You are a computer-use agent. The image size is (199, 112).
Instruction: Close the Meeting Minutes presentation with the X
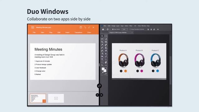pyautogui.click(x=93, y=27)
